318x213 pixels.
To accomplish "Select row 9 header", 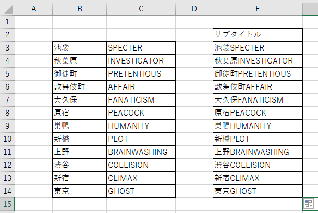I will point(7,126).
